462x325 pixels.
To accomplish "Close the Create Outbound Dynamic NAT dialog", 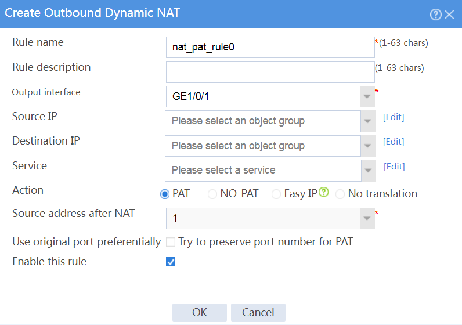I will coord(449,14).
